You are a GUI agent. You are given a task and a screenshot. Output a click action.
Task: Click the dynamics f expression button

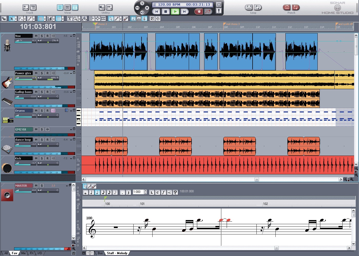pyautogui.click(x=164, y=192)
